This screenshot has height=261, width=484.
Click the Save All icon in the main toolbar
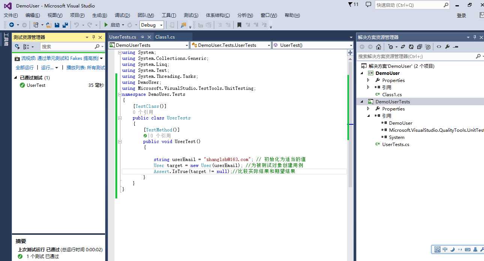[x=65, y=25]
